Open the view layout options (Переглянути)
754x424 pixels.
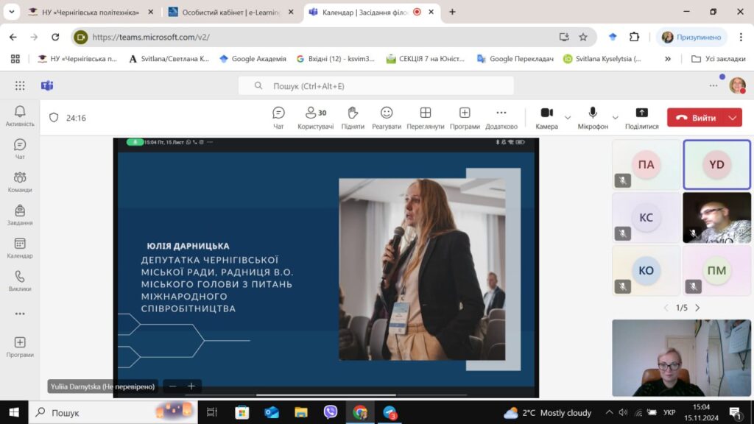click(x=425, y=117)
